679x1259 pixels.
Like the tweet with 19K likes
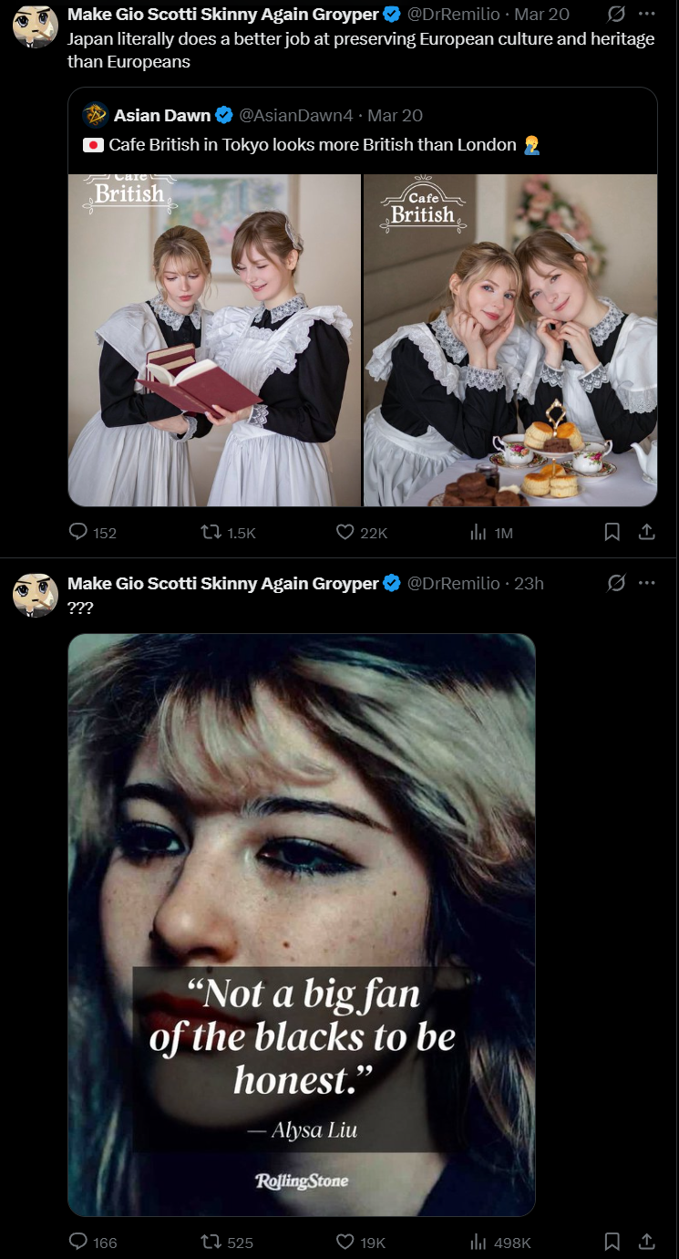[360, 1242]
